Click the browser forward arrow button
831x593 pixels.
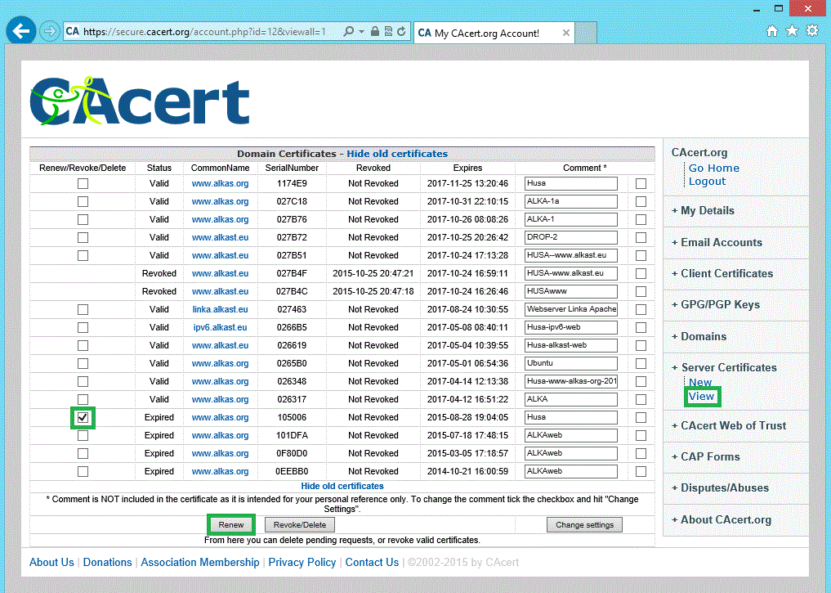coord(49,31)
